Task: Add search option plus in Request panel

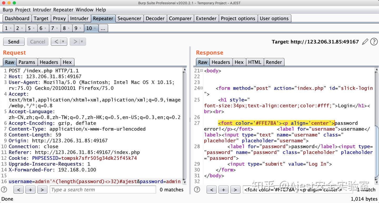Action: 30,190
